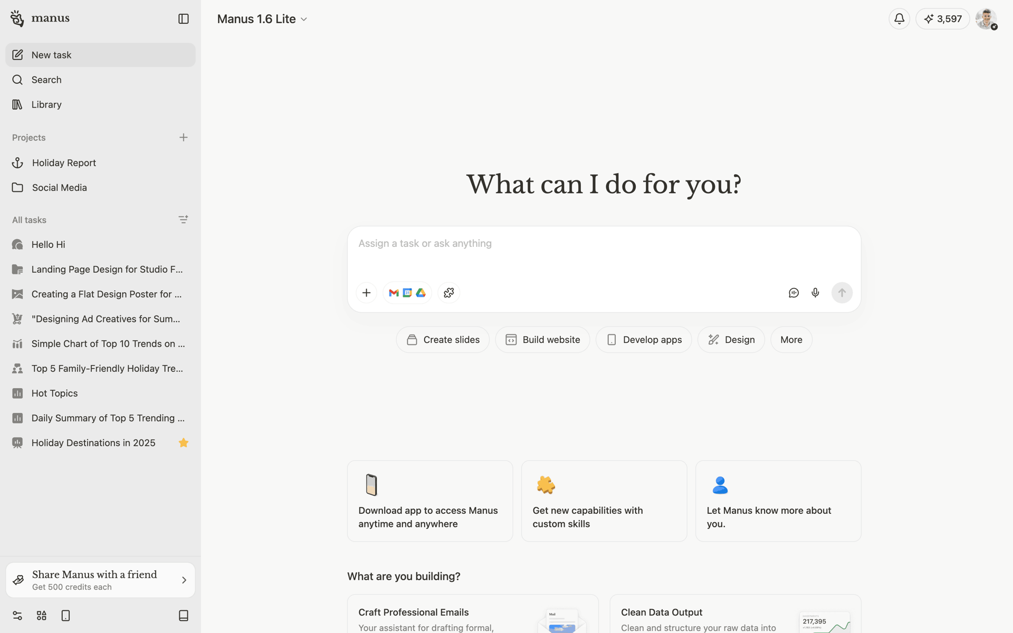The width and height of the screenshot is (1013, 633).
Task: Open the notifications bell
Action: [899, 19]
